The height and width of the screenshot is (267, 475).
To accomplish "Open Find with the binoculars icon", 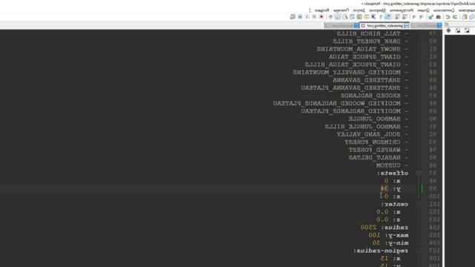I will click(x=439, y=17).
